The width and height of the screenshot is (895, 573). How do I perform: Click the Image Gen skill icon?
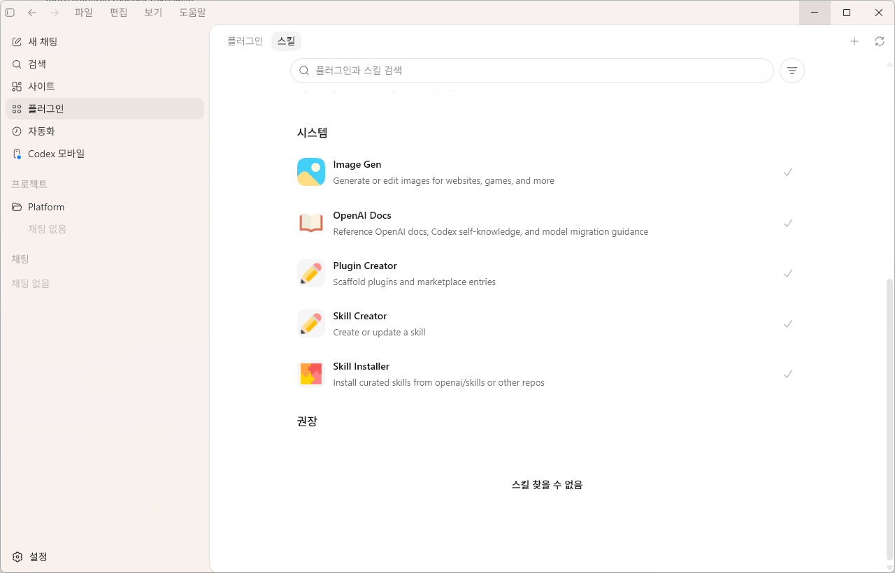pyautogui.click(x=311, y=172)
